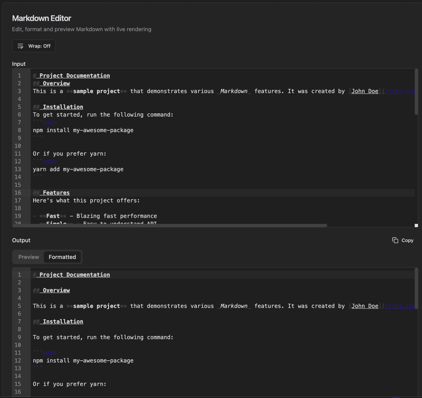This screenshot has width=422, height=398.
Task: Click the Markdown Editor title text
Action: [x=41, y=18]
